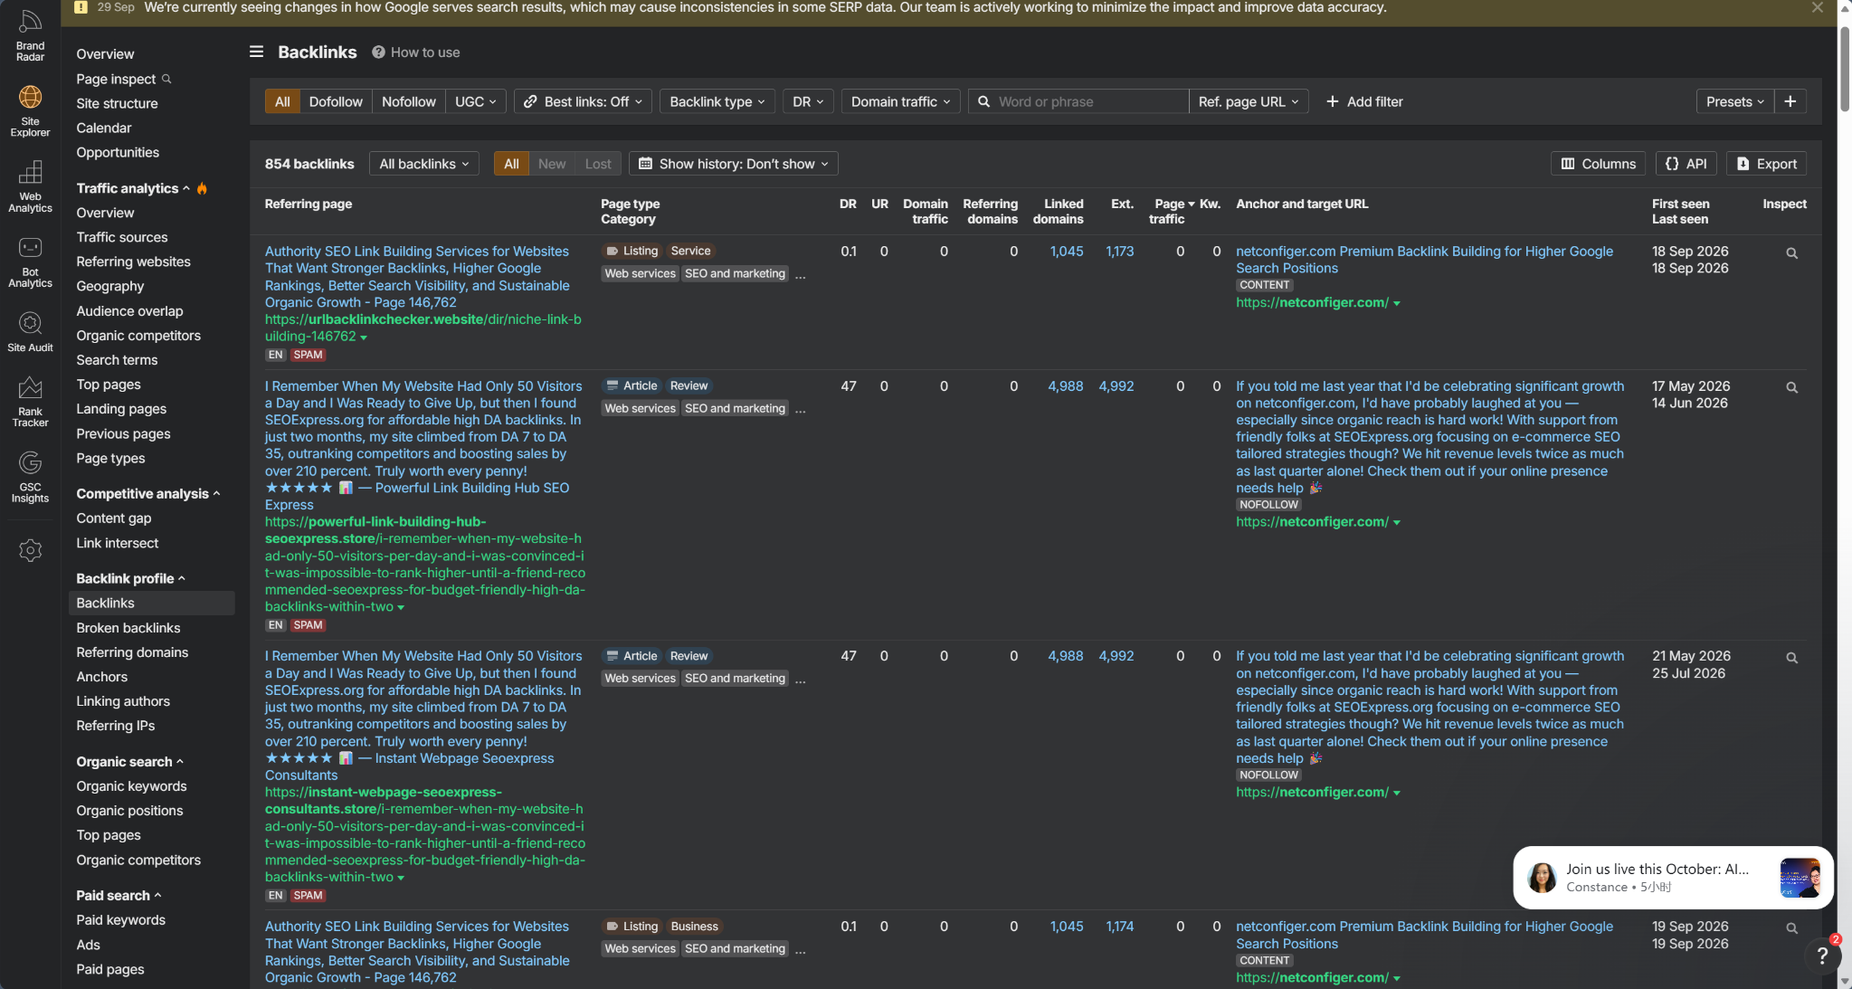The height and width of the screenshot is (989, 1852).
Task: Select the Dofollow filter
Action: pos(336,101)
